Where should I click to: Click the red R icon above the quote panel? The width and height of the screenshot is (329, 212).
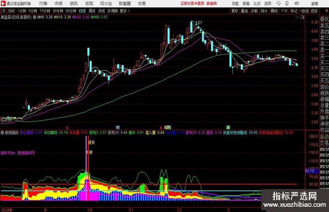point(327,11)
